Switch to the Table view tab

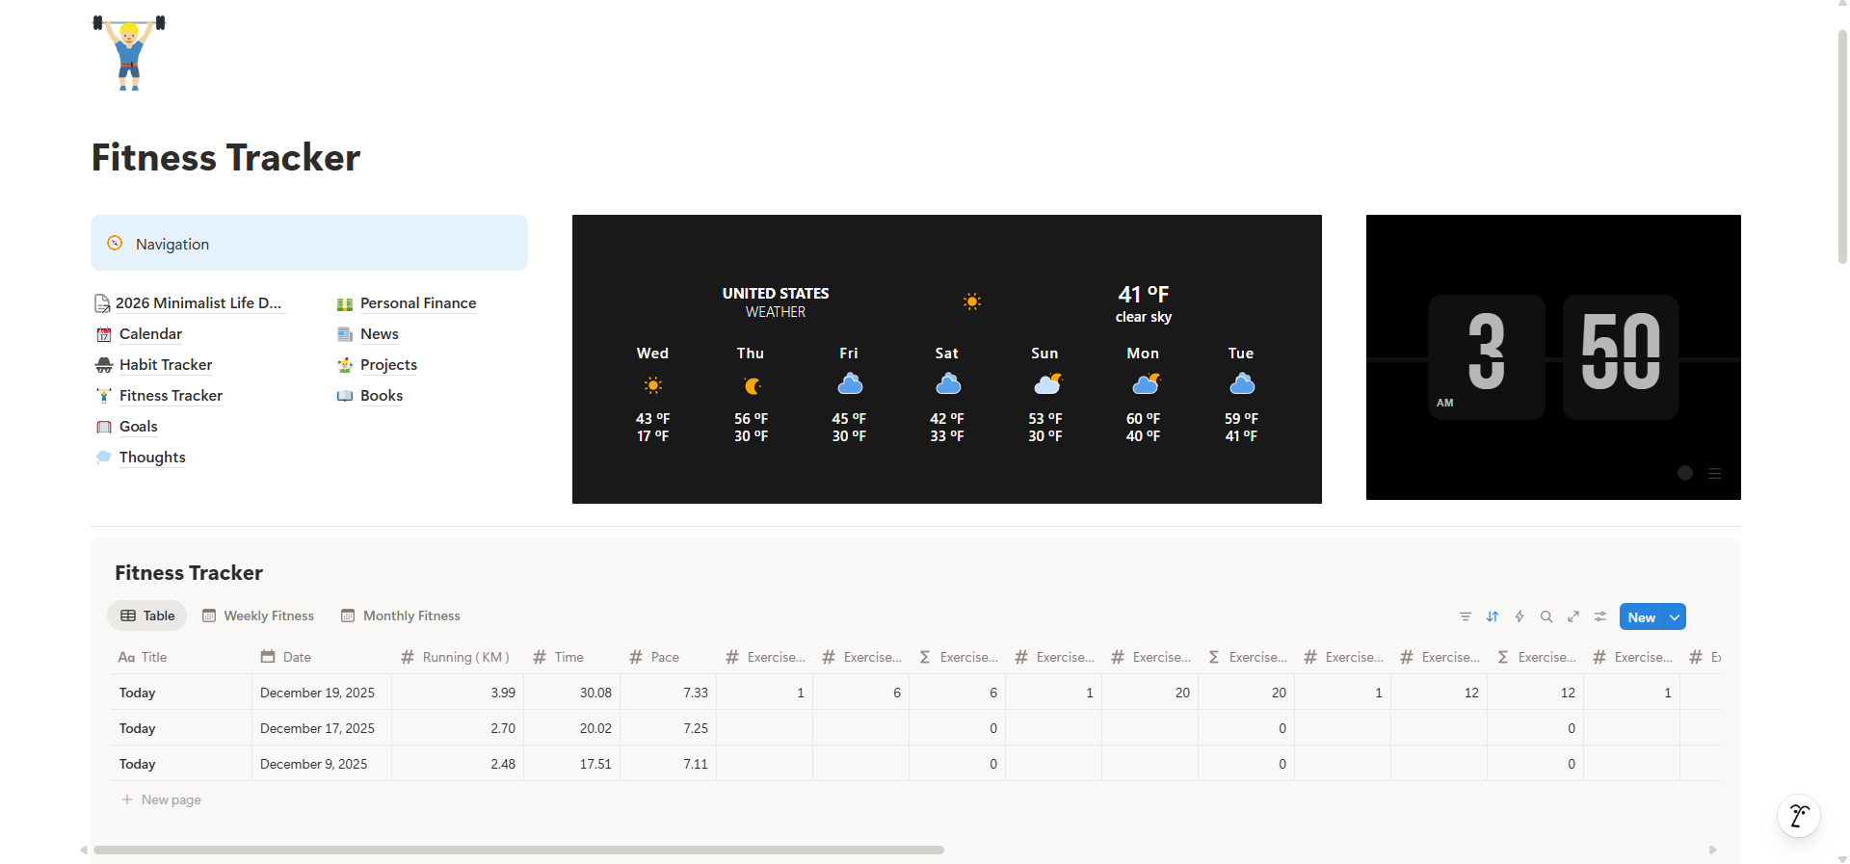147,615
